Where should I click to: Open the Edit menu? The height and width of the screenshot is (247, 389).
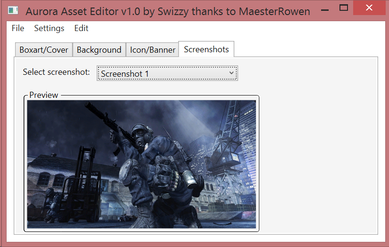(81, 28)
